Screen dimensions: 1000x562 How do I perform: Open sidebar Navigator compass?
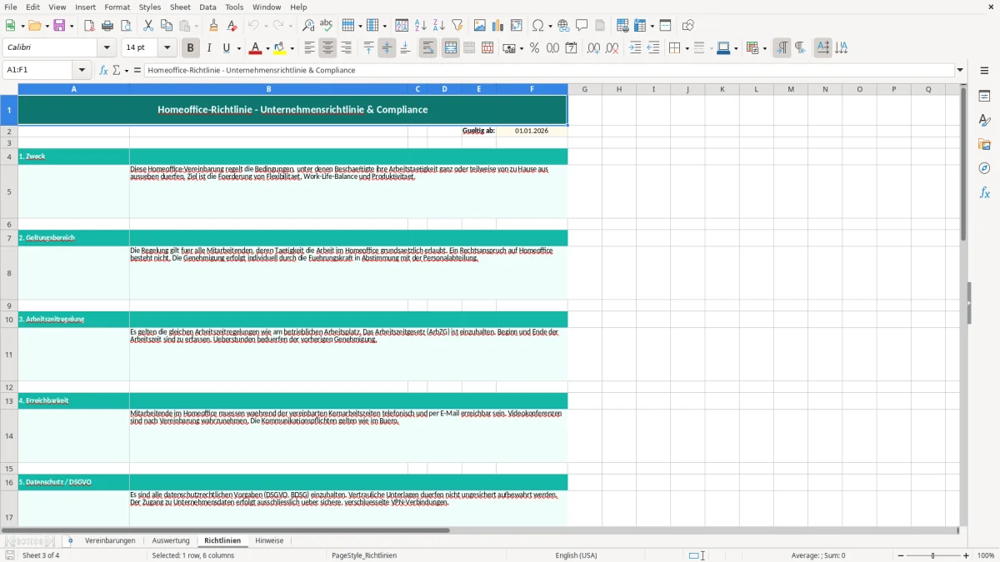pyautogui.click(x=984, y=168)
